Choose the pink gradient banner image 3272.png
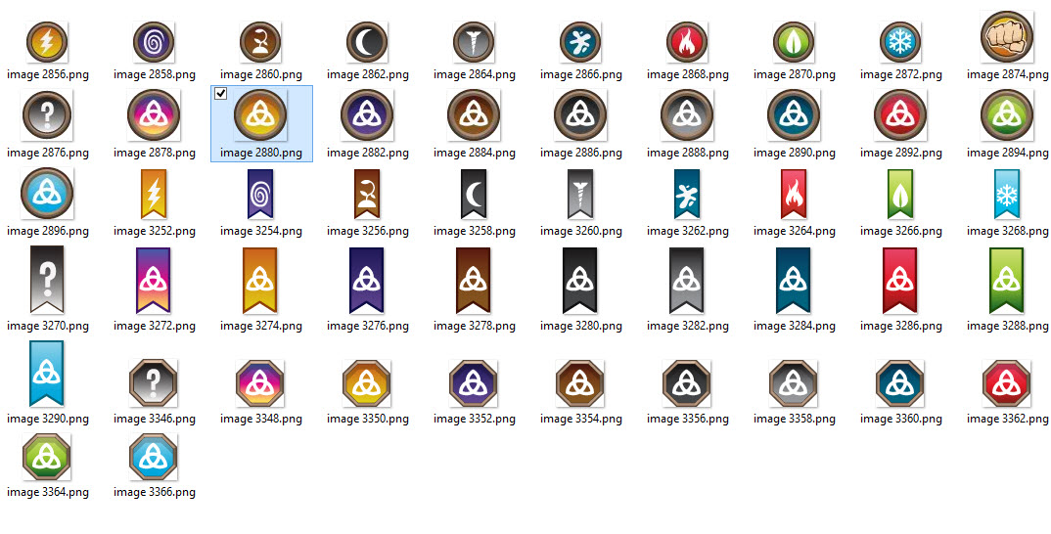Screen dimensions: 1051x534 (x=154, y=280)
